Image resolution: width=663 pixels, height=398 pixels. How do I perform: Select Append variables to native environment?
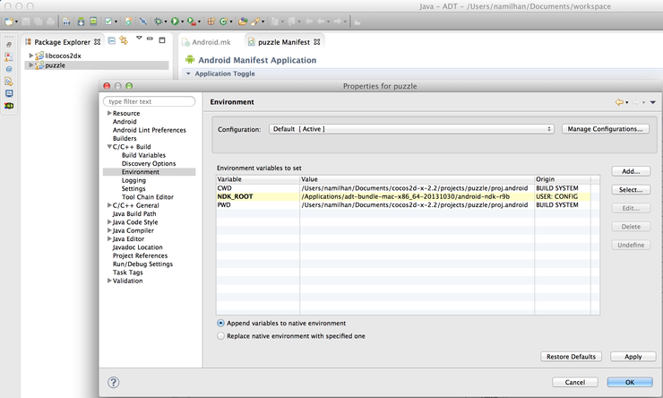click(220, 323)
